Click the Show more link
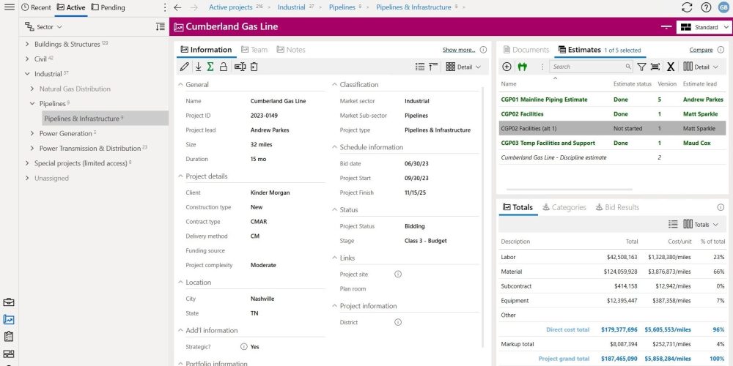 [459, 50]
